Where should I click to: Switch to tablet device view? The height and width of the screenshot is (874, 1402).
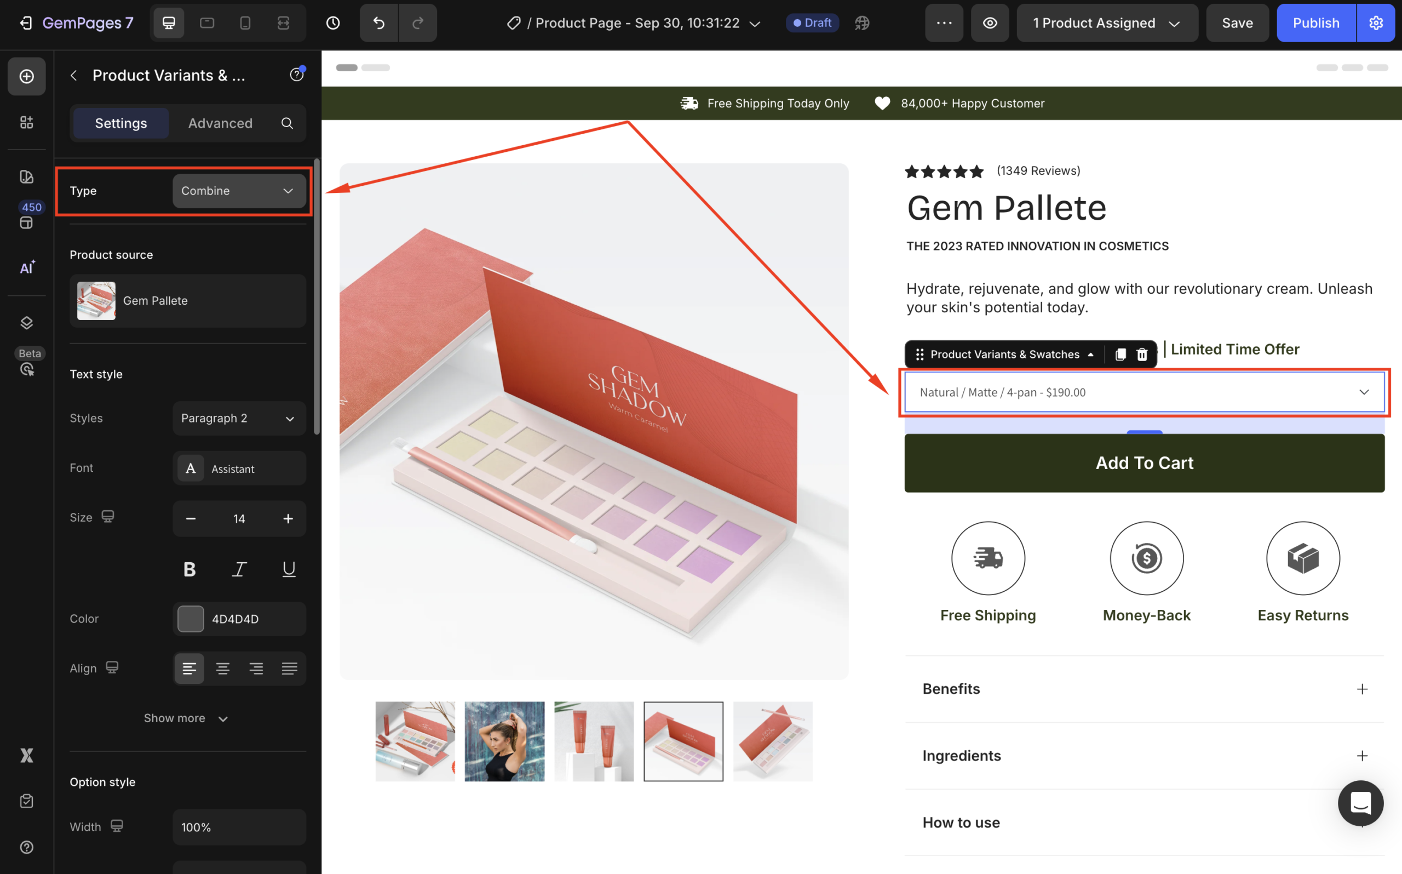[207, 23]
